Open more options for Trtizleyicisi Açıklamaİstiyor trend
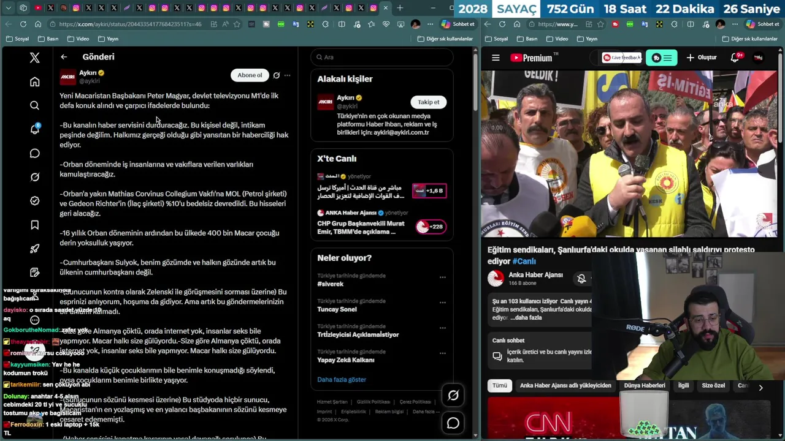This screenshot has height=441, width=785. [442, 328]
